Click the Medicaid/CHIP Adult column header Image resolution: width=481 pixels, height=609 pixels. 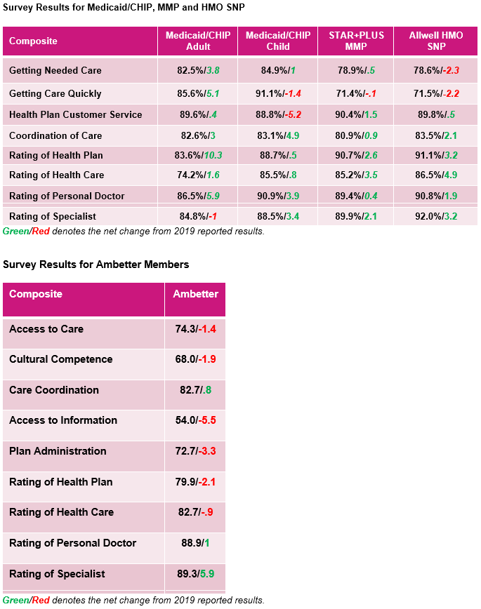click(x=198, y=41)
